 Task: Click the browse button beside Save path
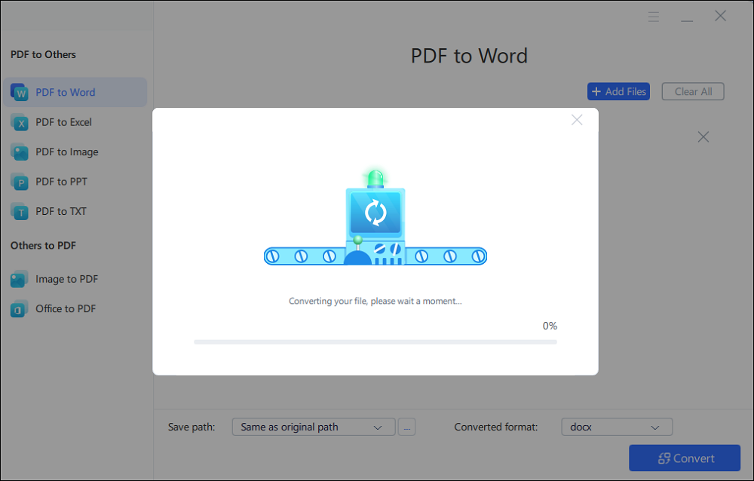[x=406, y=427]
